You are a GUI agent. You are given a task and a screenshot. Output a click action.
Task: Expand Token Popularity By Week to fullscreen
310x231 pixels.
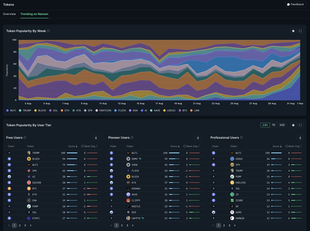[300, 31]
